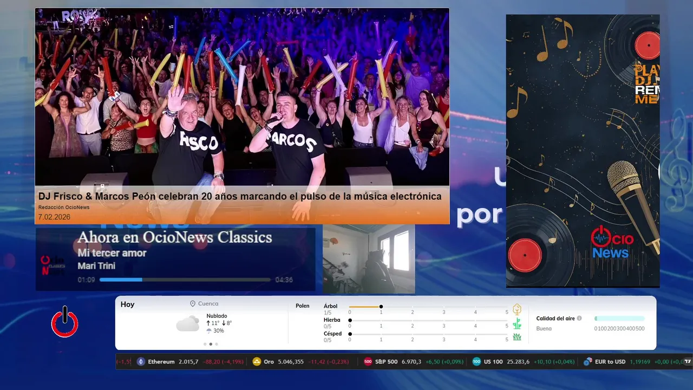Click the Hierba pollen level slider
The width and height of the screenshot is (693, 390).
click(x=429, y=320)
